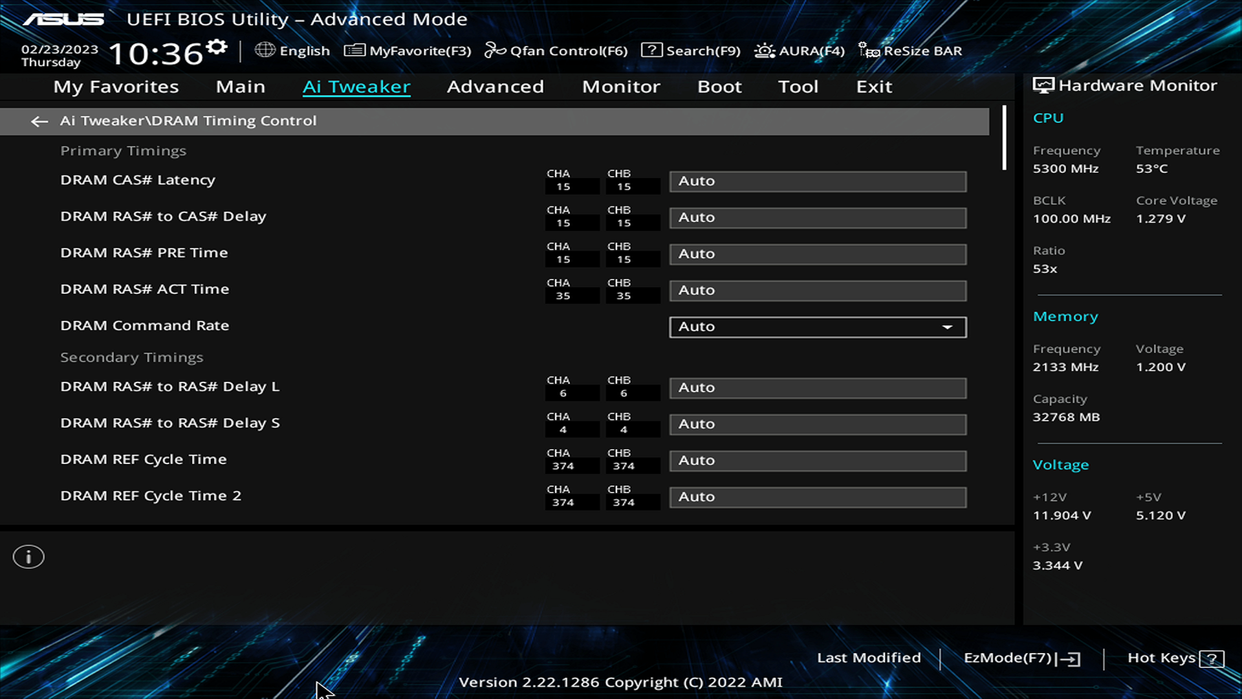Toggle DRAM RAS# ACT Time Auto setting

point(816,289)
